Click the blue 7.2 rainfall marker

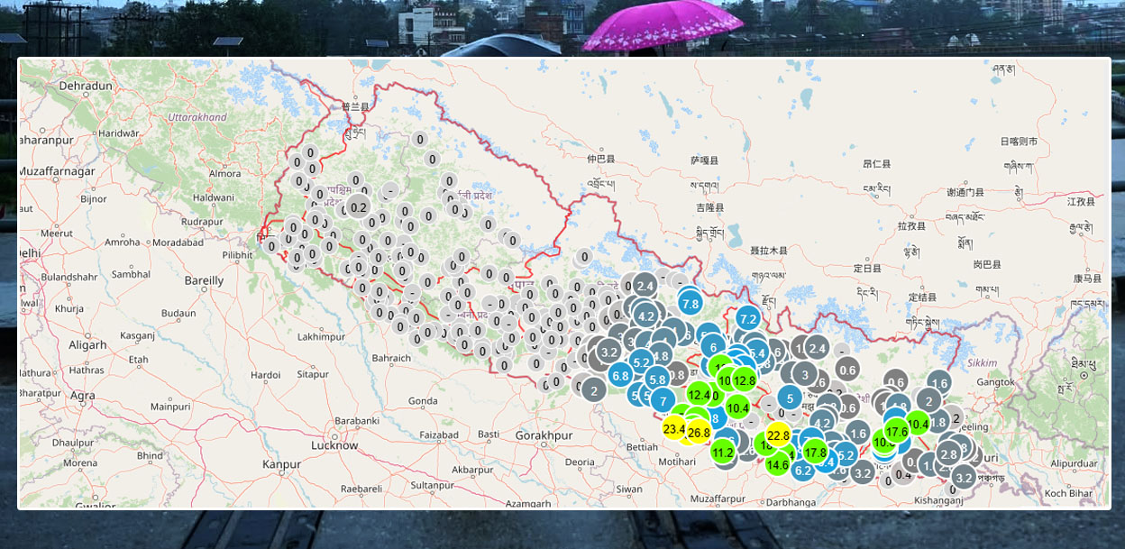[747, 318]
